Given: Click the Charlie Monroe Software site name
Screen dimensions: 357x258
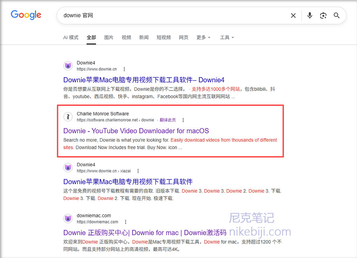Looking at the screenshot, I should (103, 114).
